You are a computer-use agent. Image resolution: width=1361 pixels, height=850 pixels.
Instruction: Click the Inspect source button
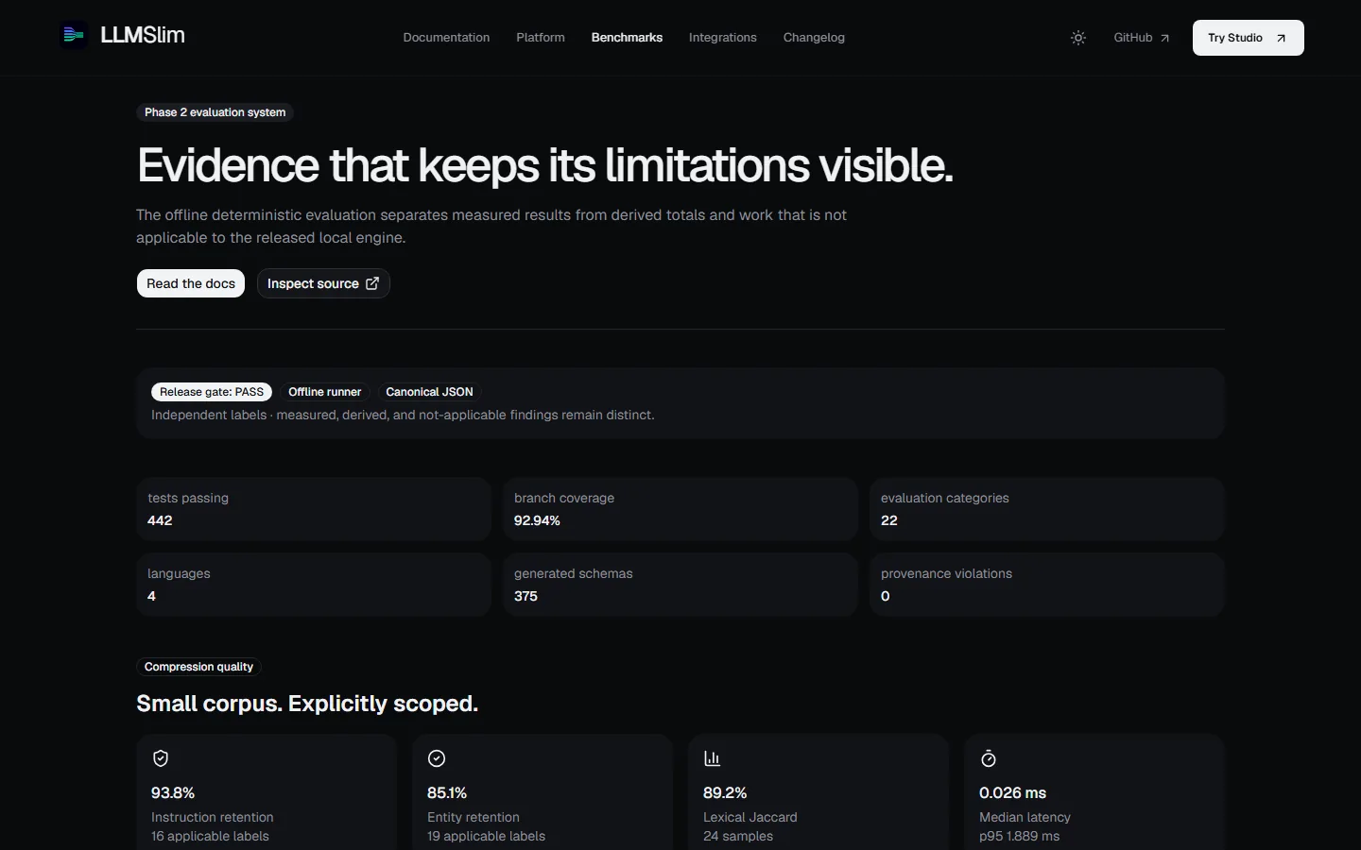(x=323, y=283)
